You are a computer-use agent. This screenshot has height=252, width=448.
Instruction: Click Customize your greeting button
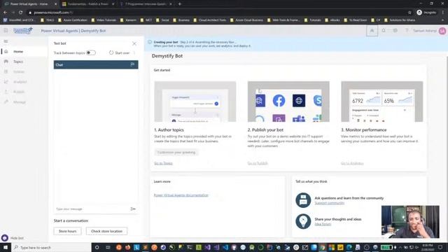176,153
